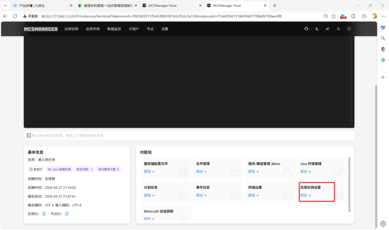Open the page layout icon in the header
The width and height of the screenshot is (389, 230).
(327, 29)
